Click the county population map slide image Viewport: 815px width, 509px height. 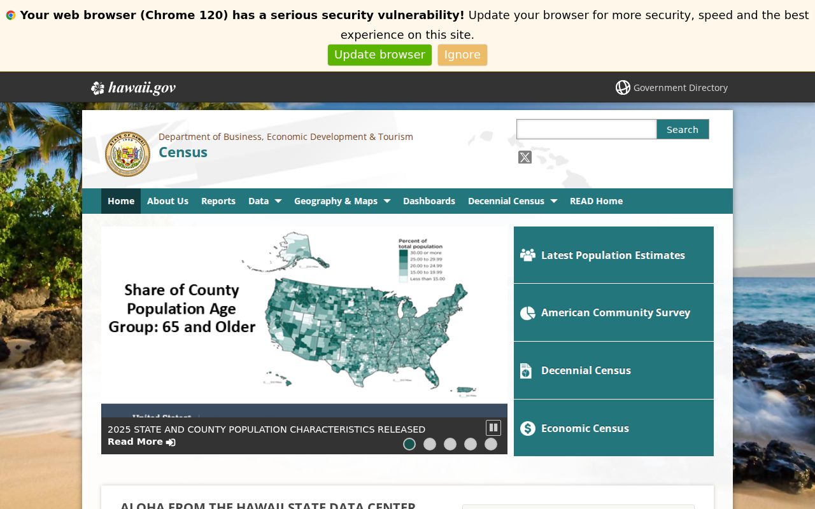(x=304, y=321)
